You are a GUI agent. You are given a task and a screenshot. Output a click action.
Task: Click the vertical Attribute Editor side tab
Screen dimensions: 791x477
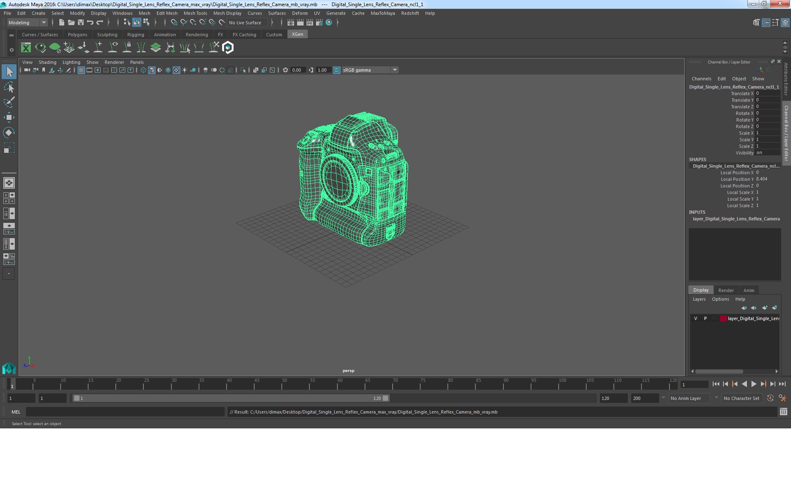[786, 79]
